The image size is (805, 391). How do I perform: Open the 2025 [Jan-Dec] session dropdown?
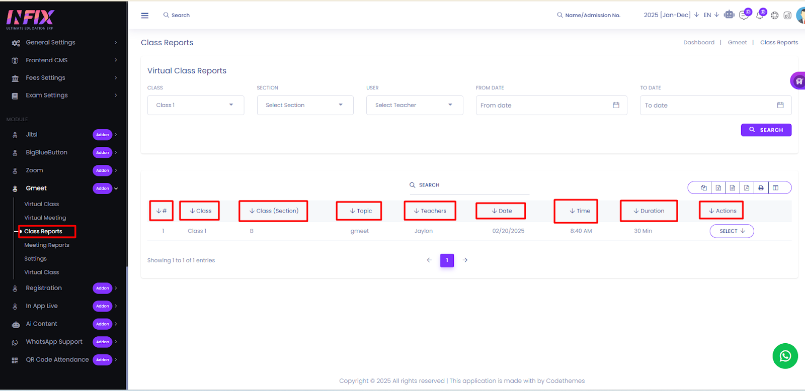tap(671, 15)
